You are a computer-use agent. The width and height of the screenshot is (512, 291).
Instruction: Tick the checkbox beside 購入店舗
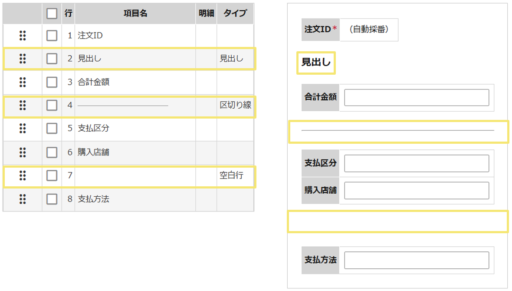[52, 152]
